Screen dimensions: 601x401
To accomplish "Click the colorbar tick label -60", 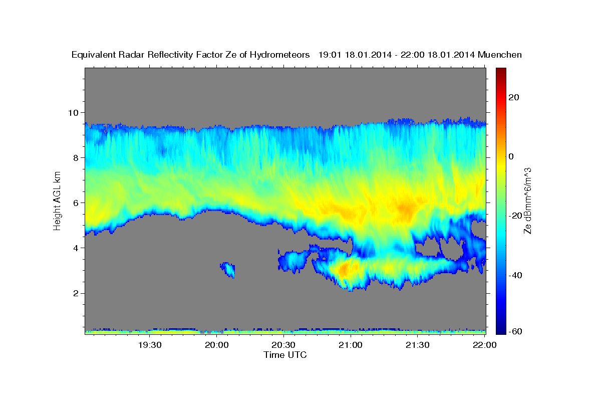I will (515, 331).
